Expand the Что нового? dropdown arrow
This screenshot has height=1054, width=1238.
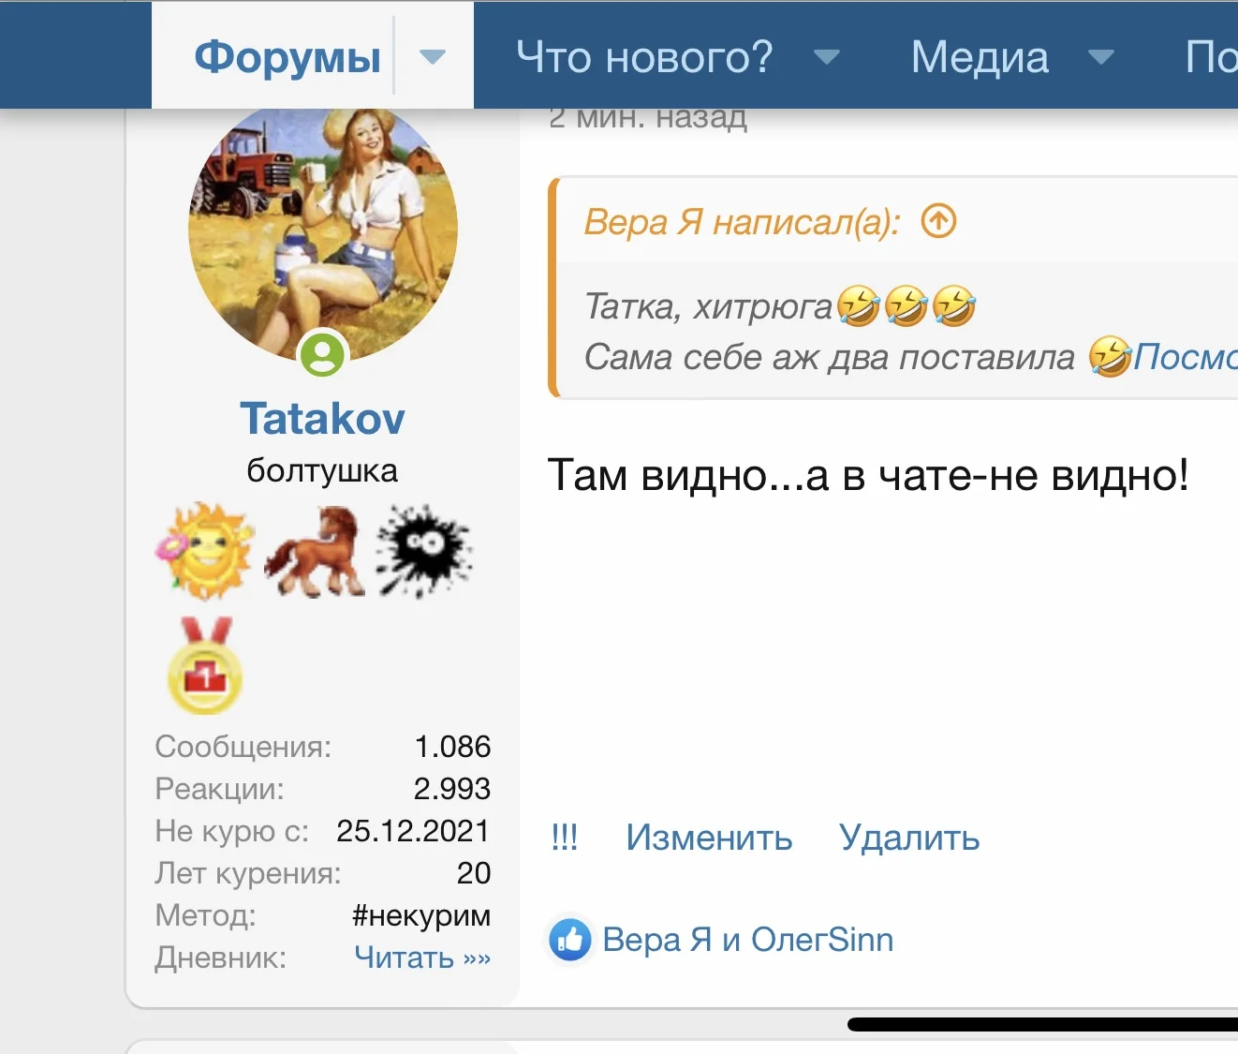tap(826, 57)
